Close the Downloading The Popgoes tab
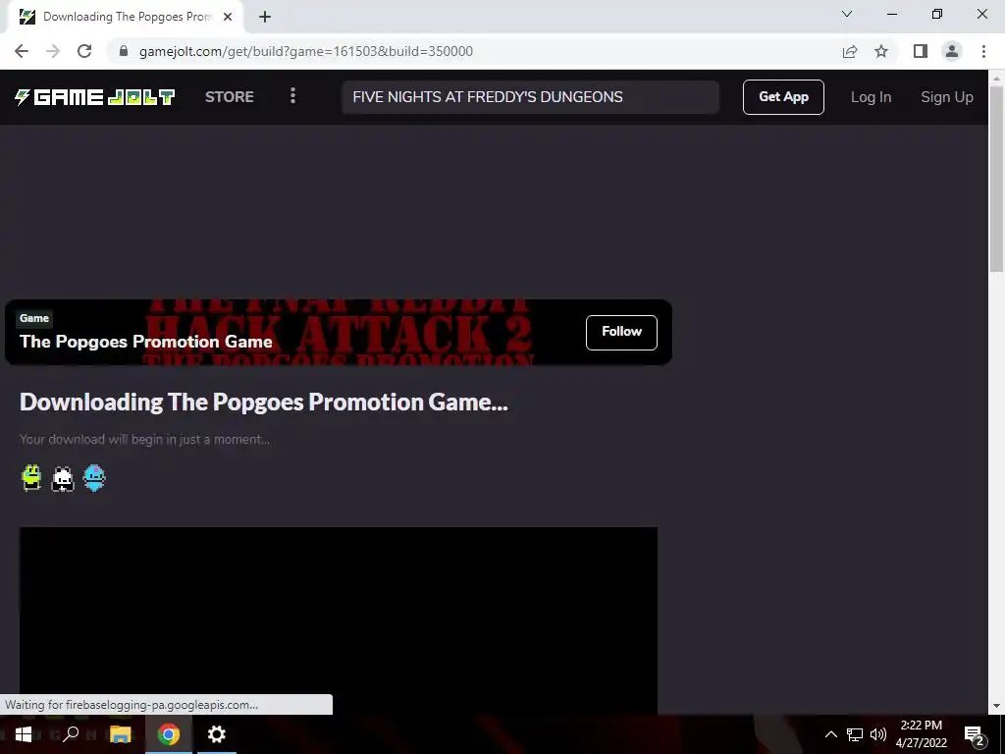 point(228,17)
